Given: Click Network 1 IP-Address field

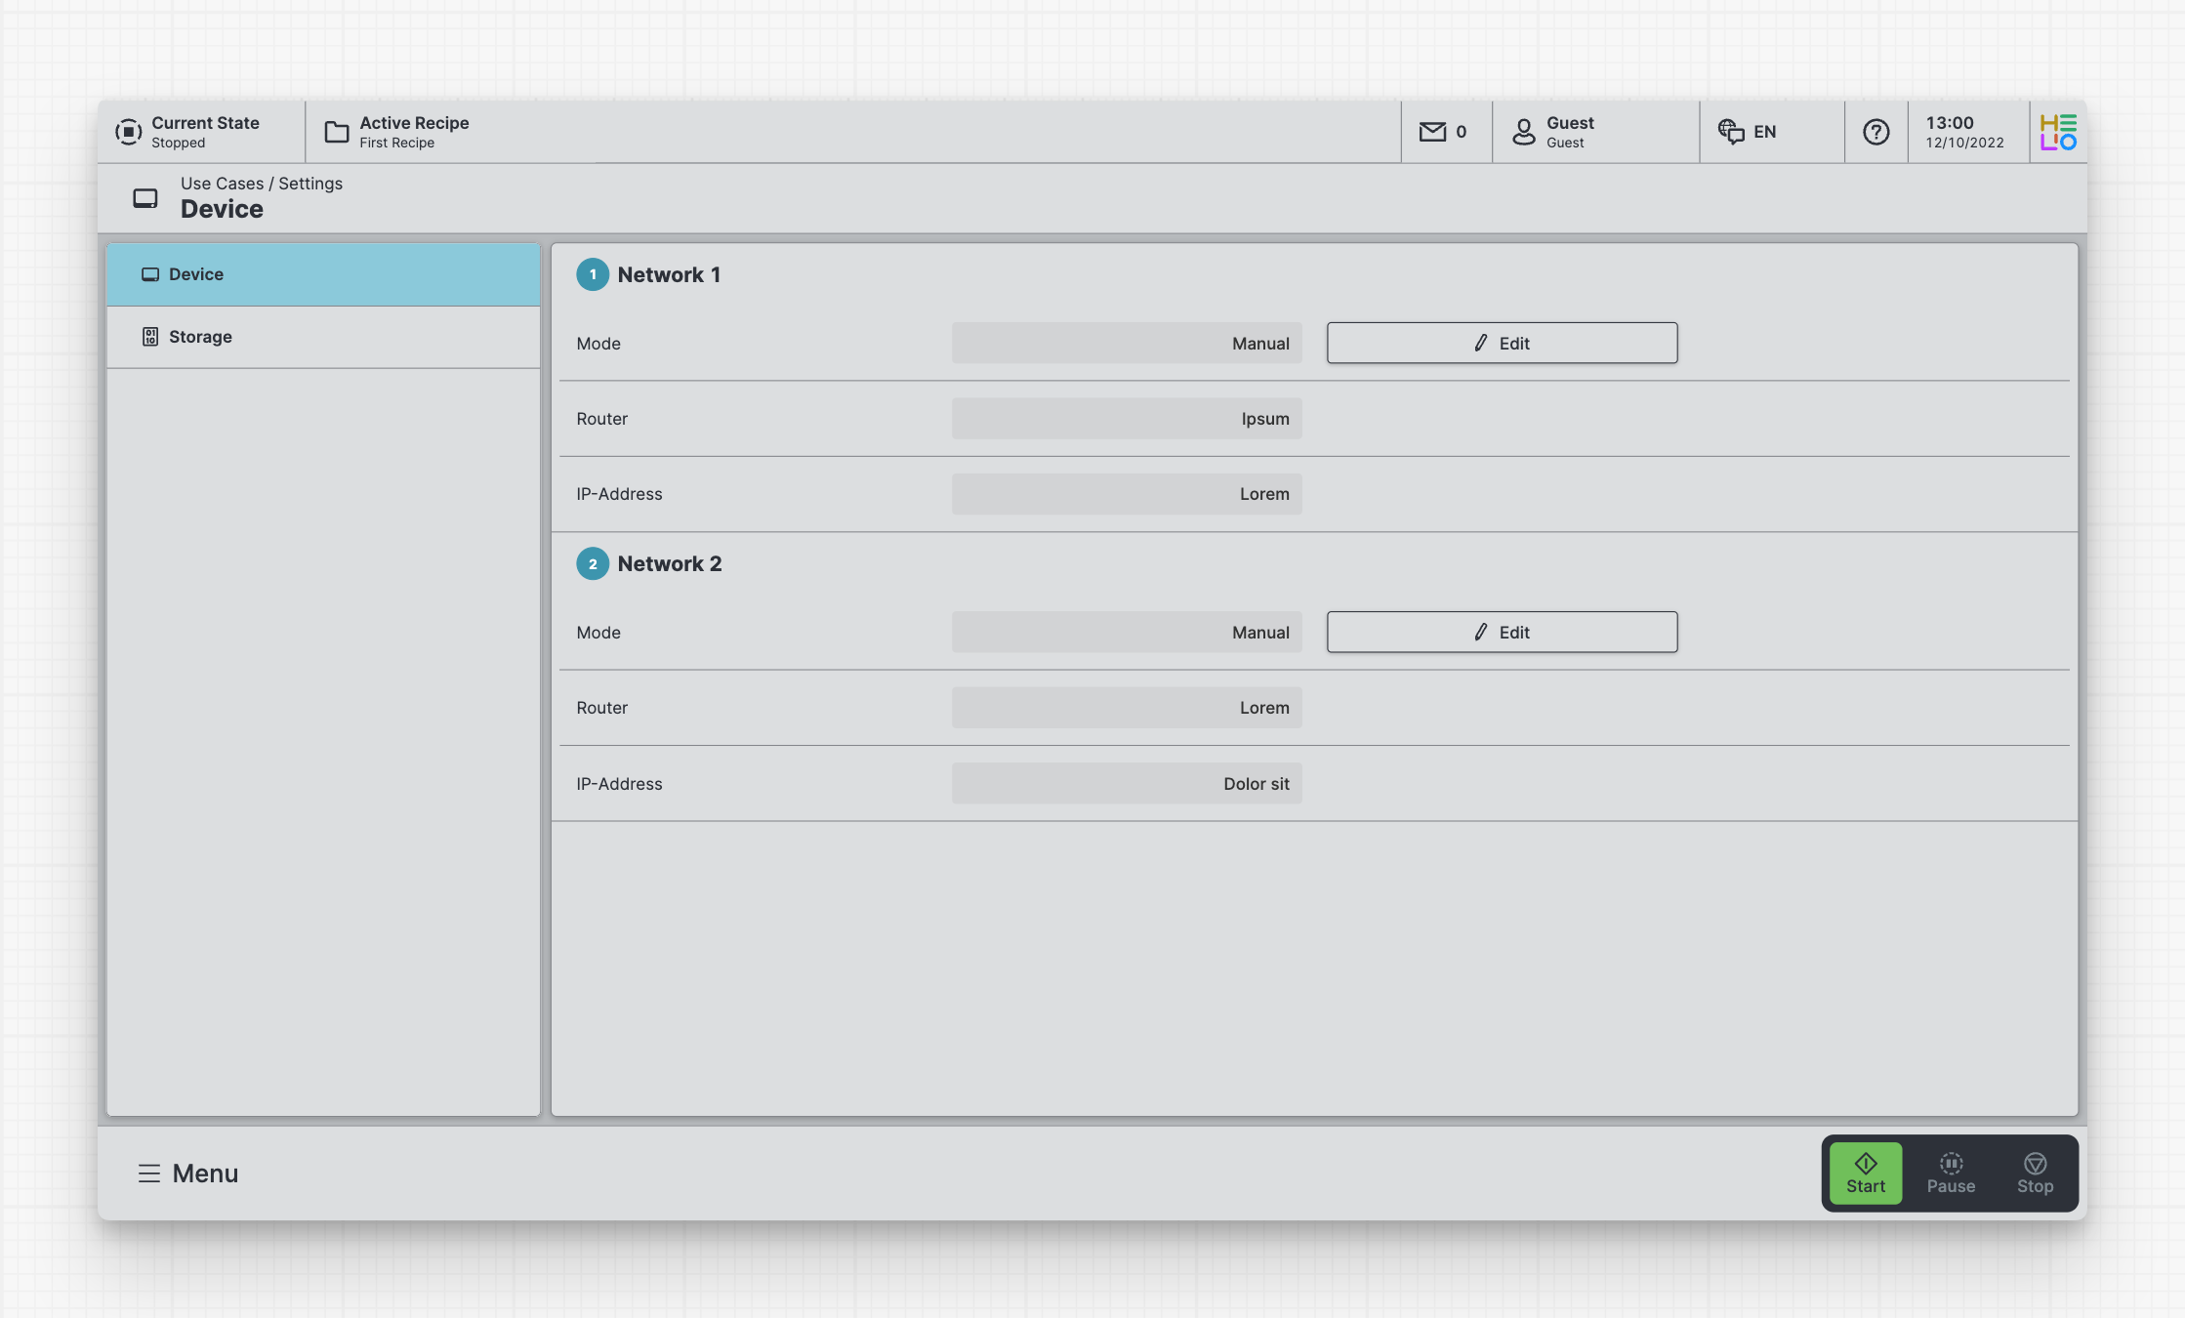Looking at the screenshot, I should [1126, 494].
